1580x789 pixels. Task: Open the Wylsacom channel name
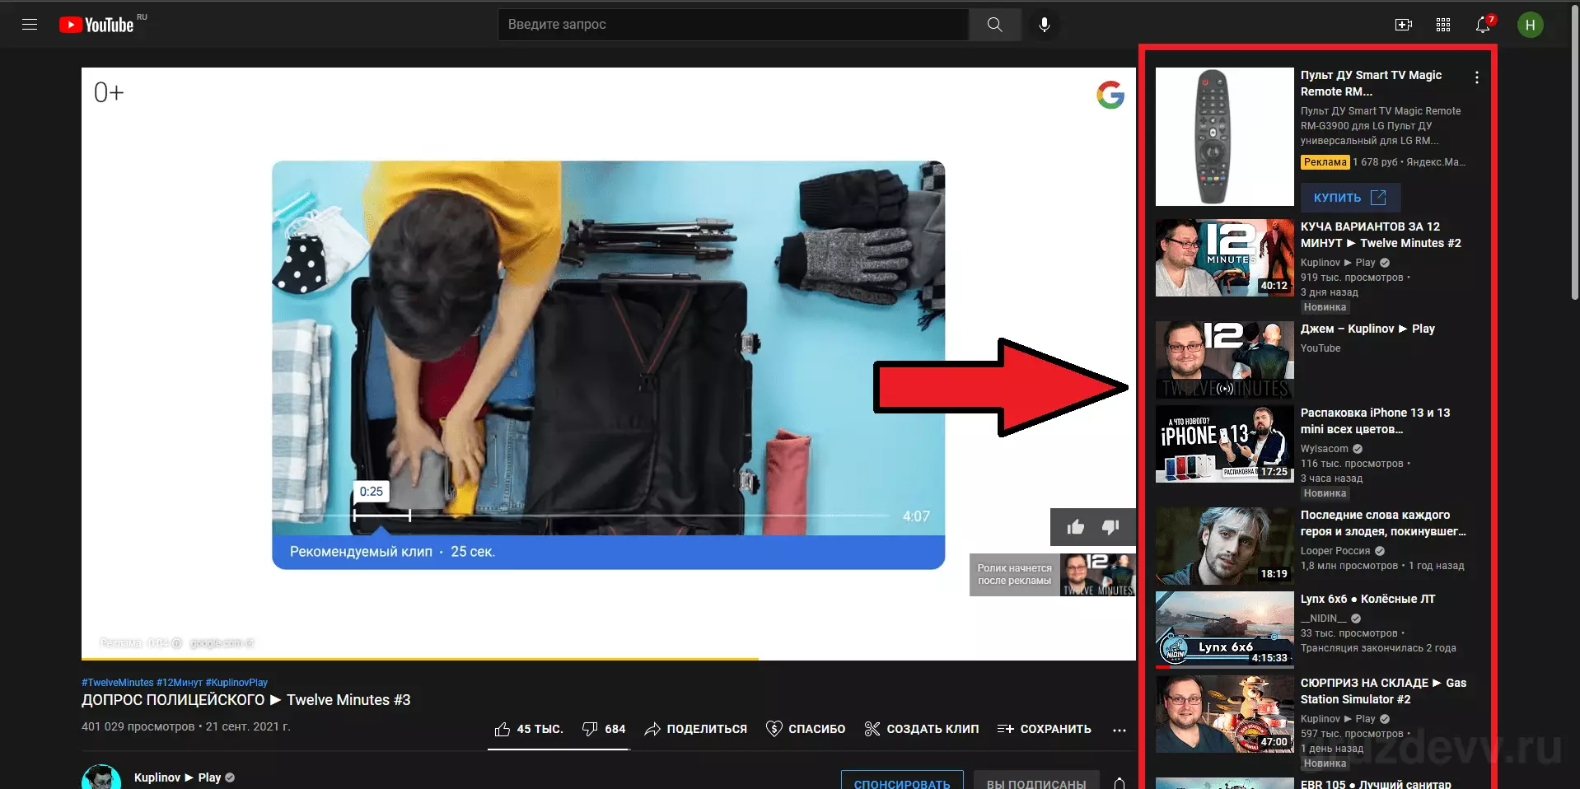click(1325, 449)
